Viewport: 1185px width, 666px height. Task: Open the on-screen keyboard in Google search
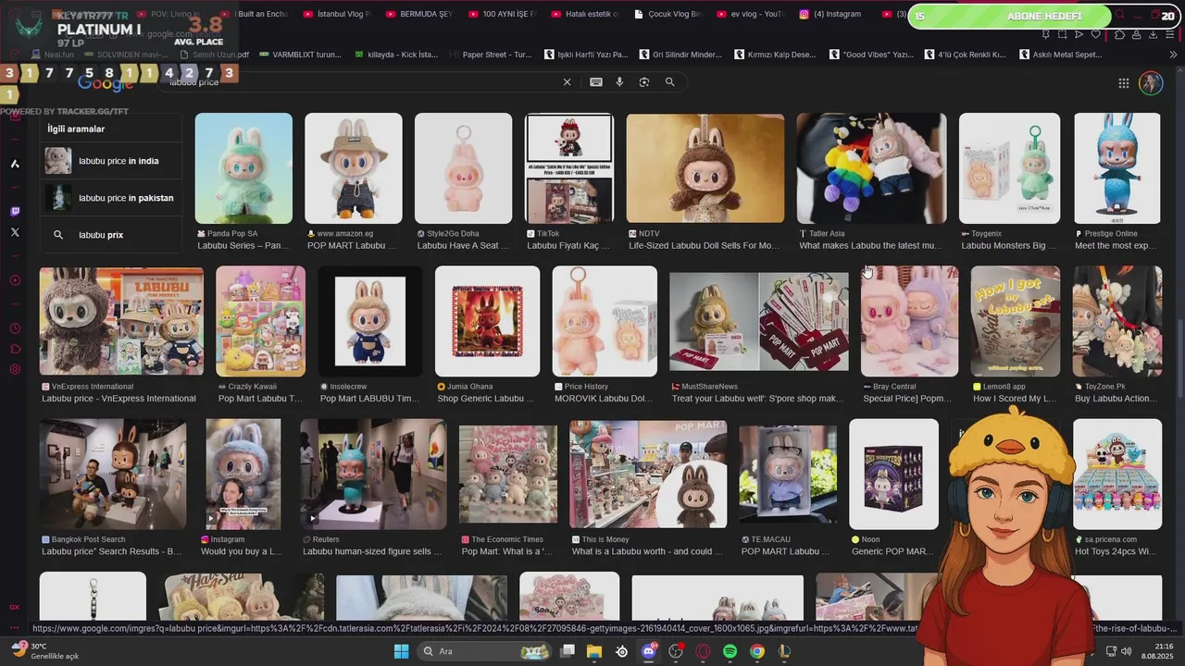point(596,82)
